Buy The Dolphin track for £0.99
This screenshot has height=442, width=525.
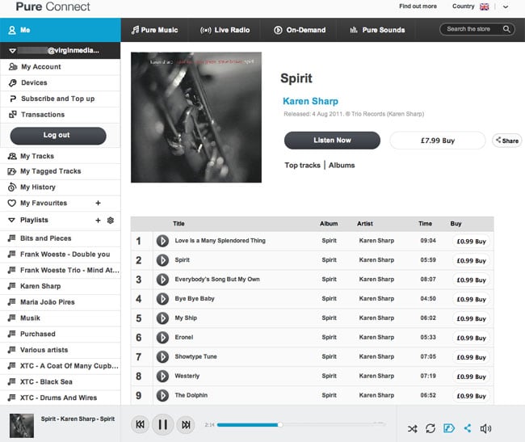coord(471,396)
